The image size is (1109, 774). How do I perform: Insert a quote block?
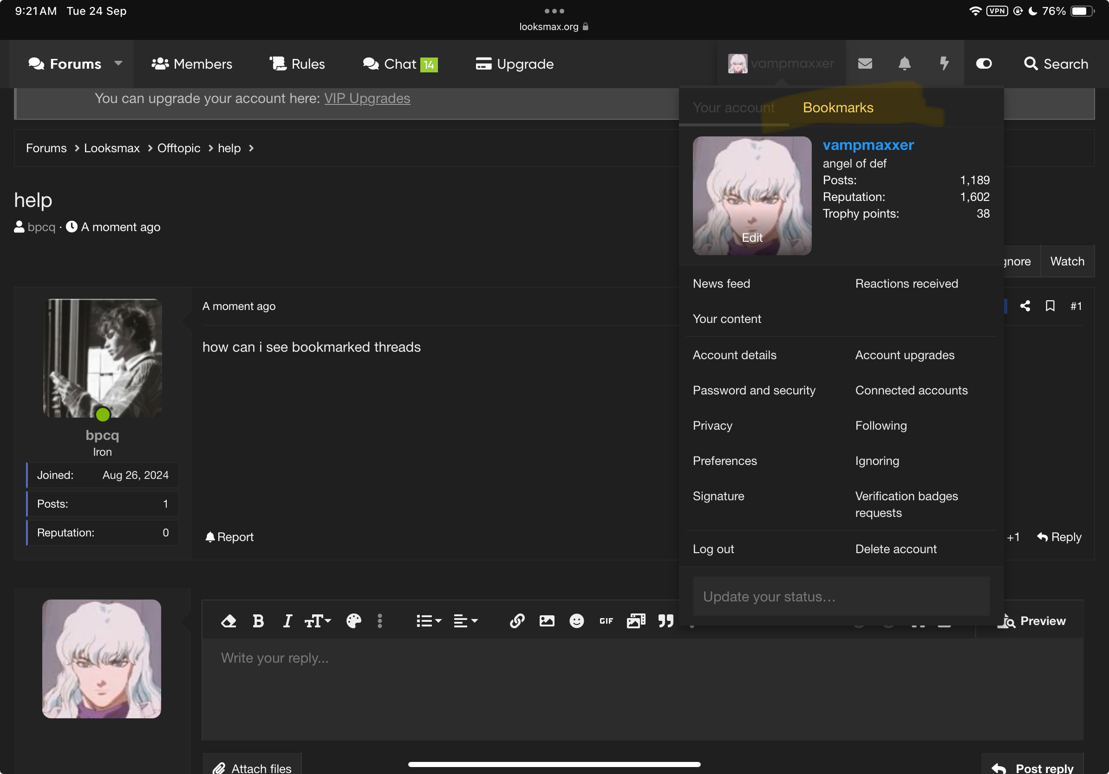665,621
